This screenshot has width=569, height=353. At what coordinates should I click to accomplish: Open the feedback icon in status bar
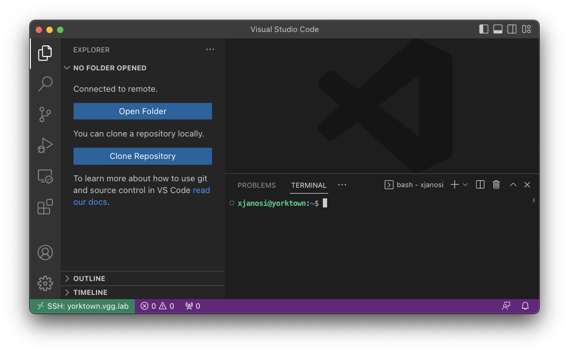tap(506, 306)
